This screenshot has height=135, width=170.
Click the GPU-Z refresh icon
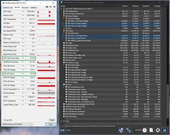51,7
